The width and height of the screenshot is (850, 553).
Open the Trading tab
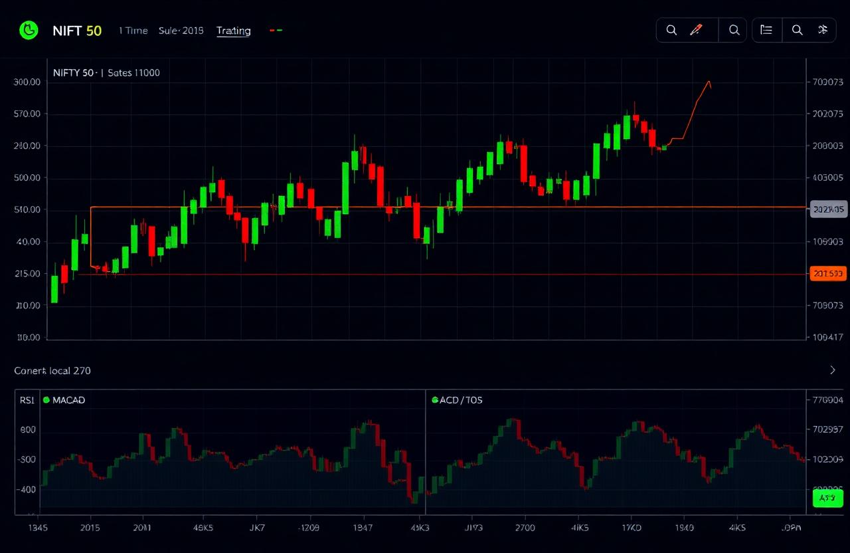pyautogui.click(x=233, y=31)
